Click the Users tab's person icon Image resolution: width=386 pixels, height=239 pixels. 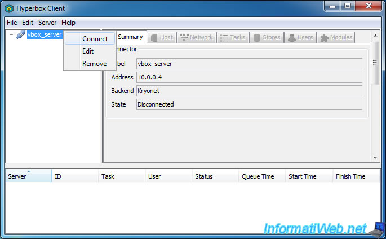coord(292,38)
